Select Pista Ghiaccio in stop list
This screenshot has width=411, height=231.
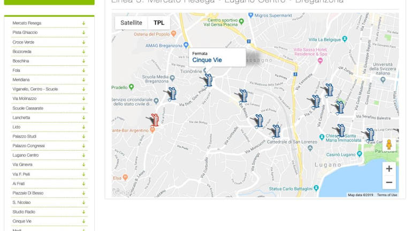25,33
